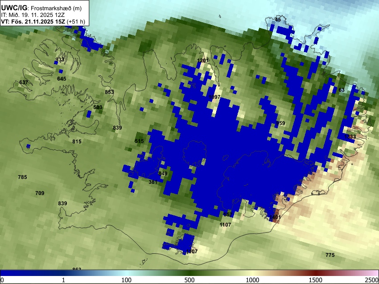
Task: Click the "UWC/IG: Frostmarkshæð (m)" title text
Action: pos(41,8)
